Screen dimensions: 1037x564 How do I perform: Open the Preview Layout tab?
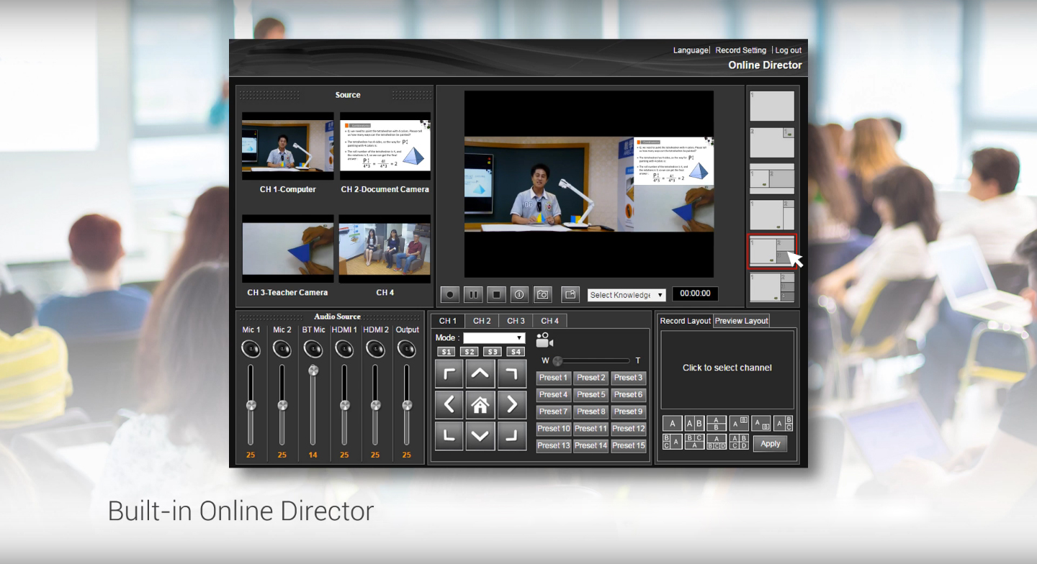(x=742, y=321)
